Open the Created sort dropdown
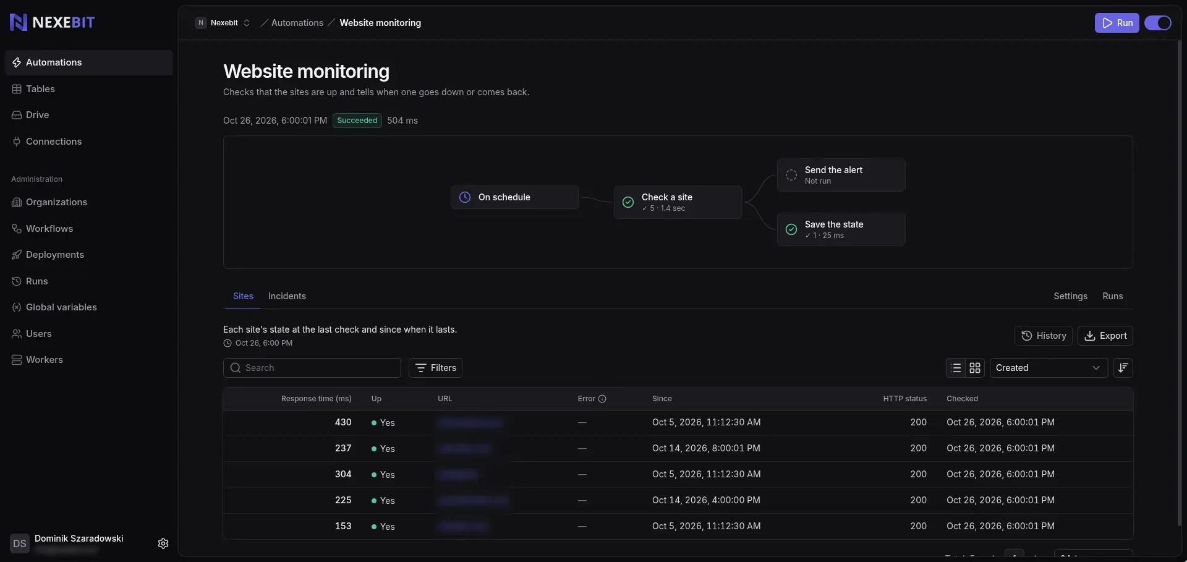 (x=1049, y=368)
